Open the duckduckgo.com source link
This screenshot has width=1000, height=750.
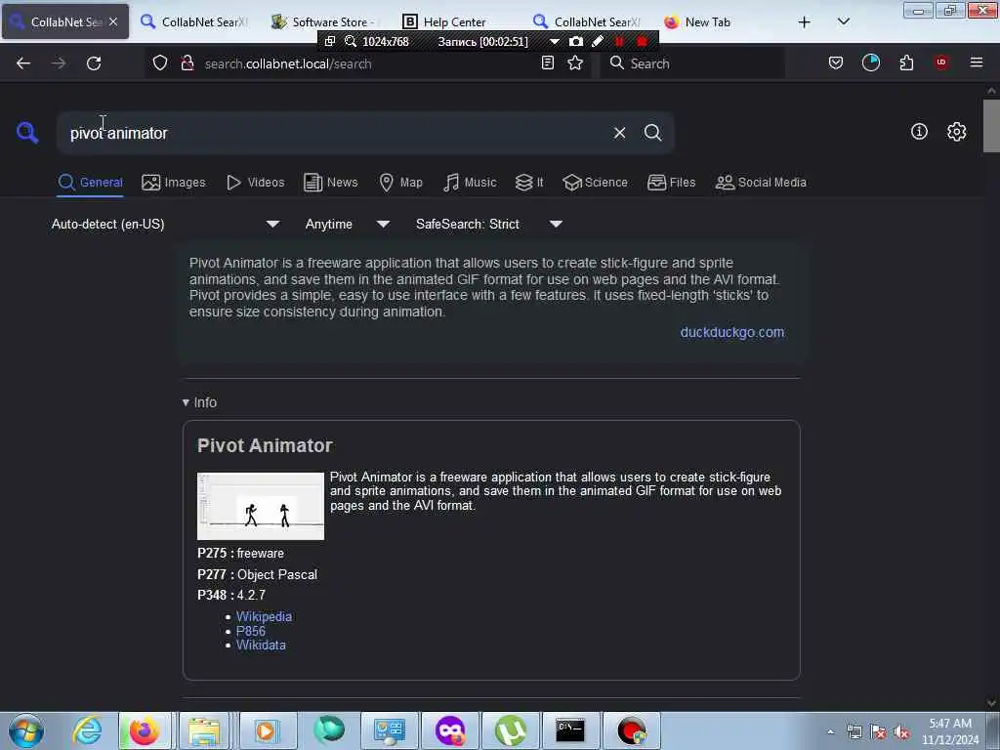click(x=732, y=332)
